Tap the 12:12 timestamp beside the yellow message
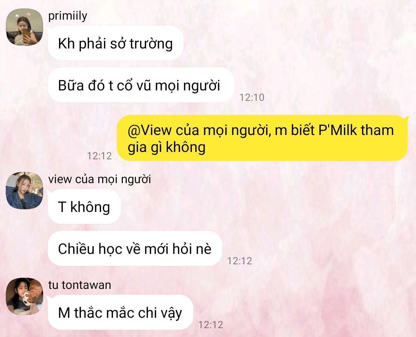 click(99, 156)
